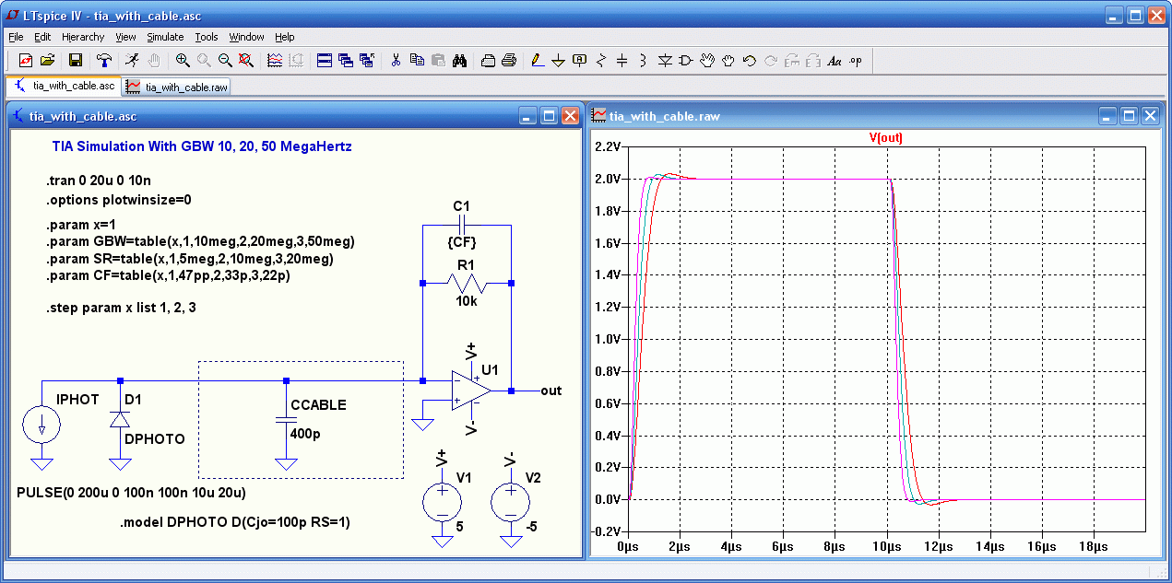
Task: Open the Simulate menu
Action: (x=165, y=37)
